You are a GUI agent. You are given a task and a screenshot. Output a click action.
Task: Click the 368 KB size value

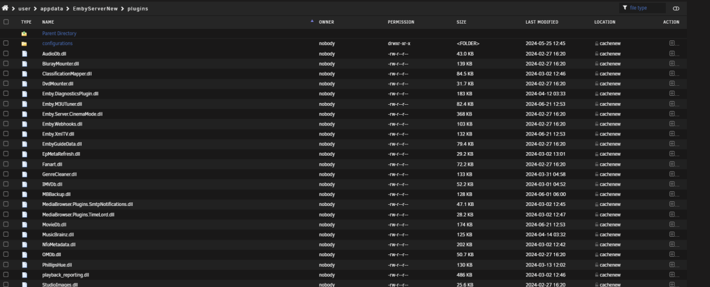pos(464,114)
